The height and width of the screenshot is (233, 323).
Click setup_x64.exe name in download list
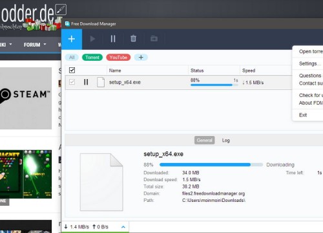point(125,82)
